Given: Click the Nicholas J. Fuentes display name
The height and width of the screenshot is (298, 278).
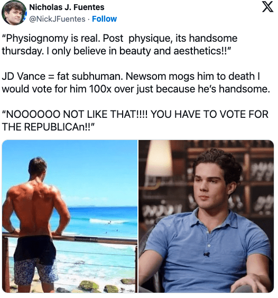Looking at the screenshot, I should (67, 7).
